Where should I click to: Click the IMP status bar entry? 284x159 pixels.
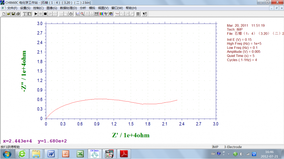pyautogui.click(x=215, y=147)
